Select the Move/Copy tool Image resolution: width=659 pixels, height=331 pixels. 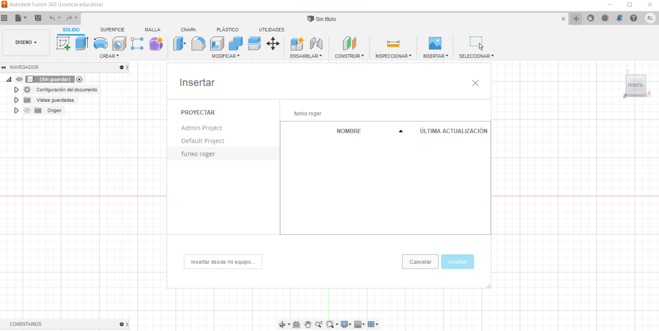click(273, 44)
